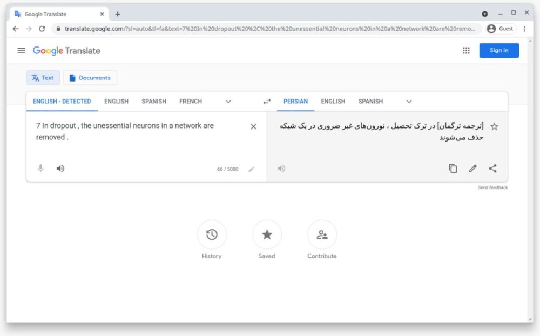Expand more source languages
The height and width of the screenshot is (336, 540).
coord(228,102)
